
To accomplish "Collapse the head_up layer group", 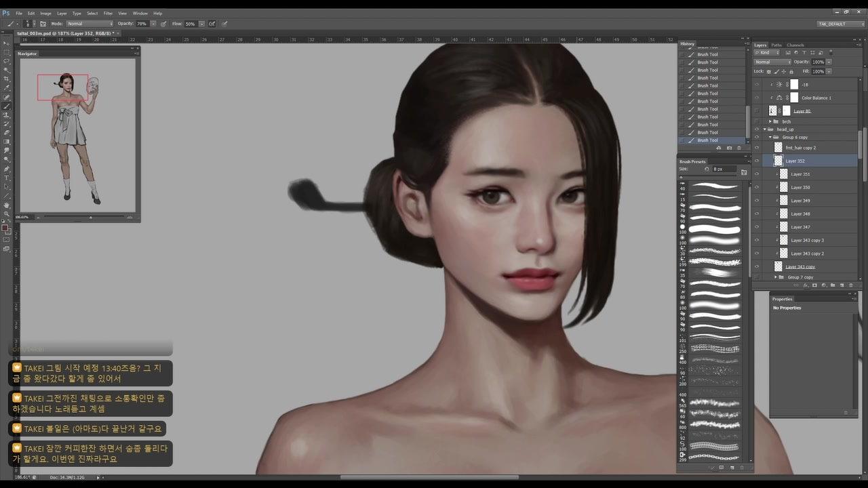I will 765,129.
